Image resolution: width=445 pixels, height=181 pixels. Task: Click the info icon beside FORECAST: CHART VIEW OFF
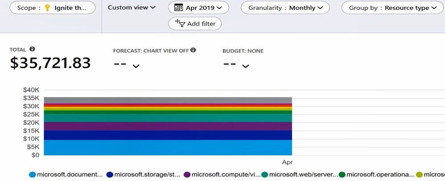click(x=193, y=50)
